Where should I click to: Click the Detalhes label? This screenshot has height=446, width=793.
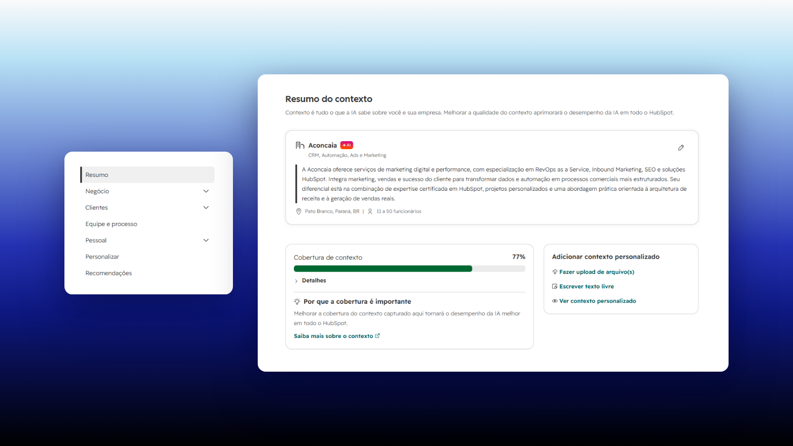[x=314, y=280]
